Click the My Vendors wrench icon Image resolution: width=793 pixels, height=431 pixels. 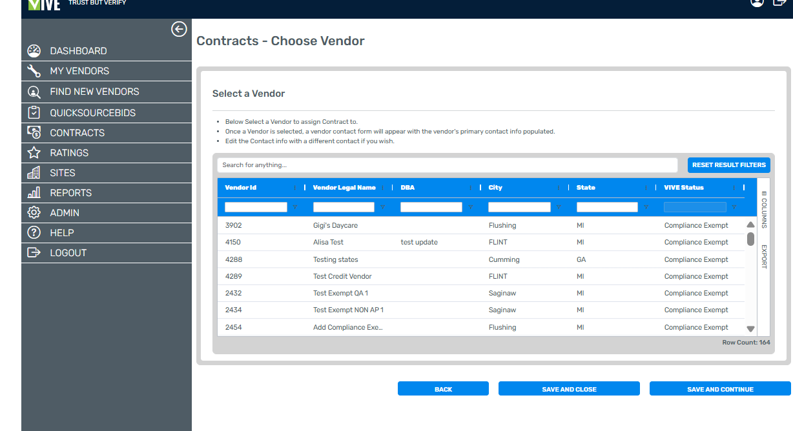34,71
